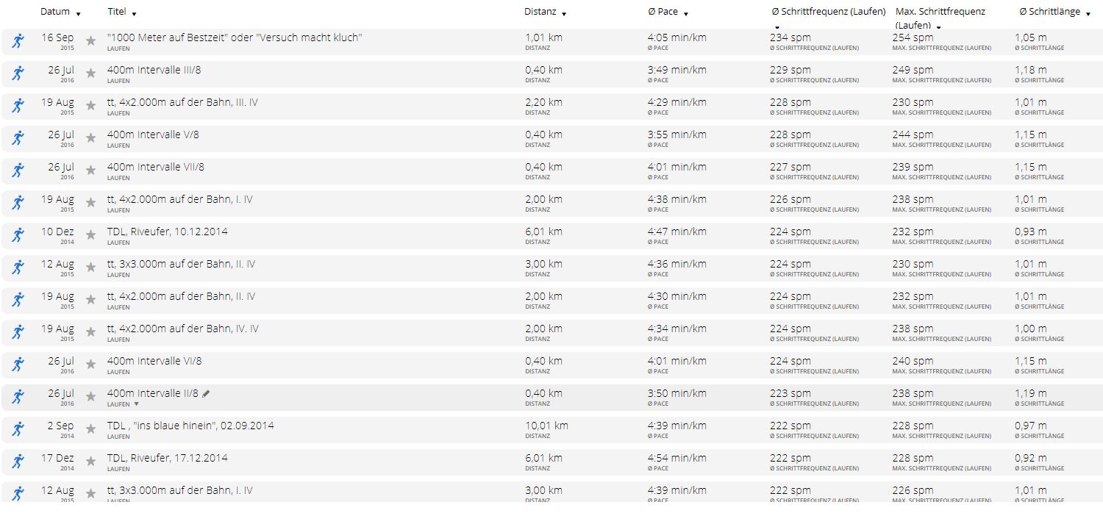This screenshot has height=527, width=1103.
Task: Click the sort arrow next to Distanz
Action: coord(564,14)
